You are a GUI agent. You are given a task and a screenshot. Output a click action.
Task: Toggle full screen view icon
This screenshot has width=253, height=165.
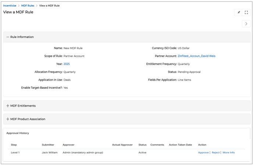pyautogui.click(x=246, y=12)
